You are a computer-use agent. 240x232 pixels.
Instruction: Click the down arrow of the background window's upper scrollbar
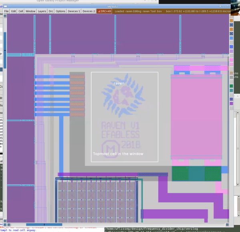pyautogui.click(x=238, y=185)
